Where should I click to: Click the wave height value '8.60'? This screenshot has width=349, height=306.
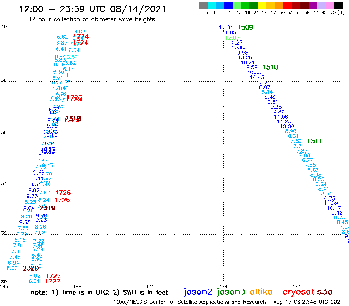(12, 268)
